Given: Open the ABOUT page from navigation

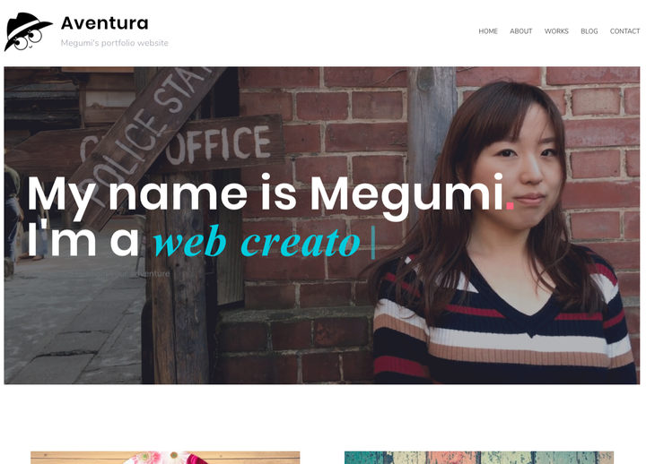Looking at the screenshot, I should (520, 31).
